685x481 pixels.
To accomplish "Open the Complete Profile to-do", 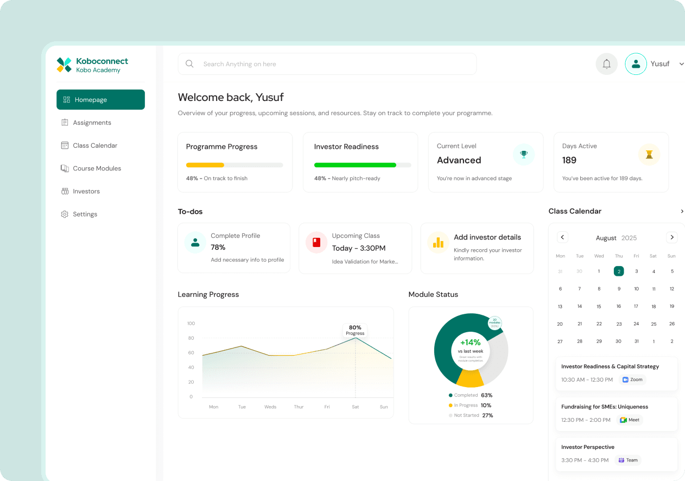I will 233,248.
